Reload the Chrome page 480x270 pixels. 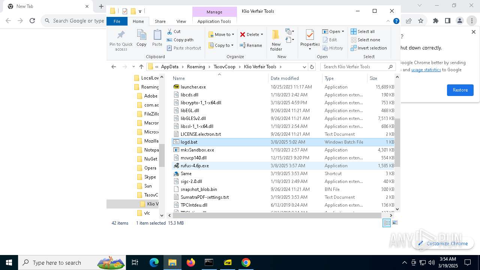pyautogui.click(x=32, y=21)
